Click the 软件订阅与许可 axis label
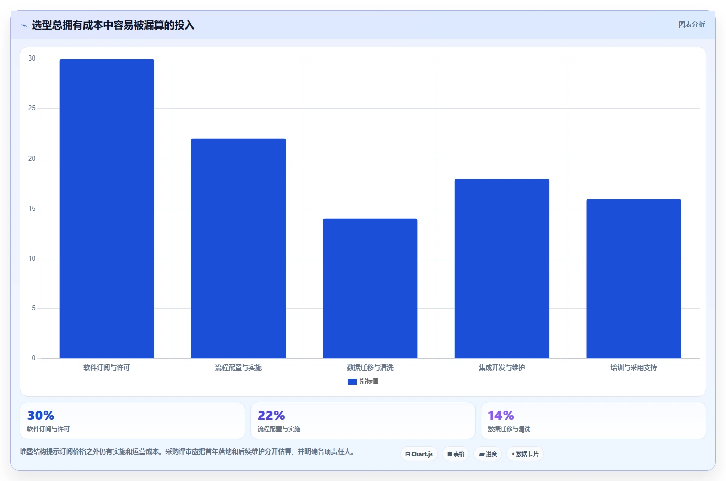This screenshot has width=726, height=481. pyautogui.click(x=107, y=367)
